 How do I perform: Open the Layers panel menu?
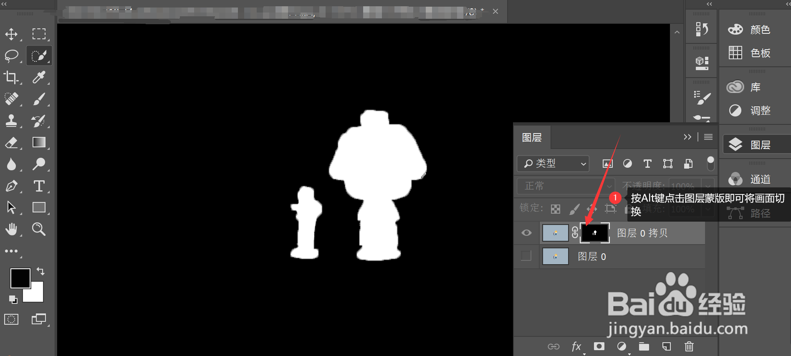point(708,137)
